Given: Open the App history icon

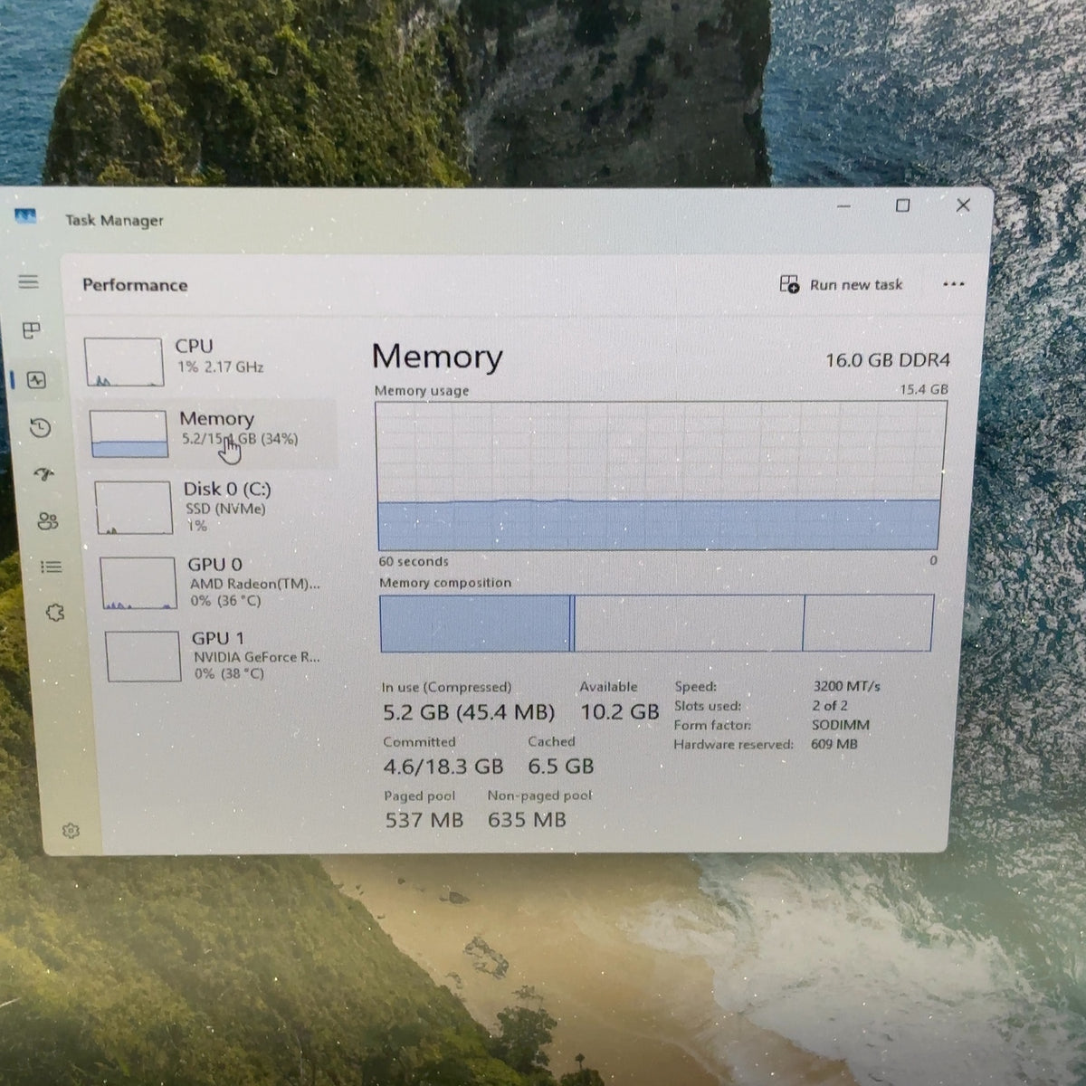Looking at the screenshot, I should (40, 427).
